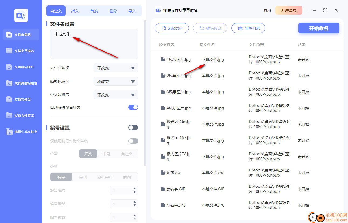Toggle 自动解决命名冲突 switch off
The image size is (348, 223).
tap(133, 107)
